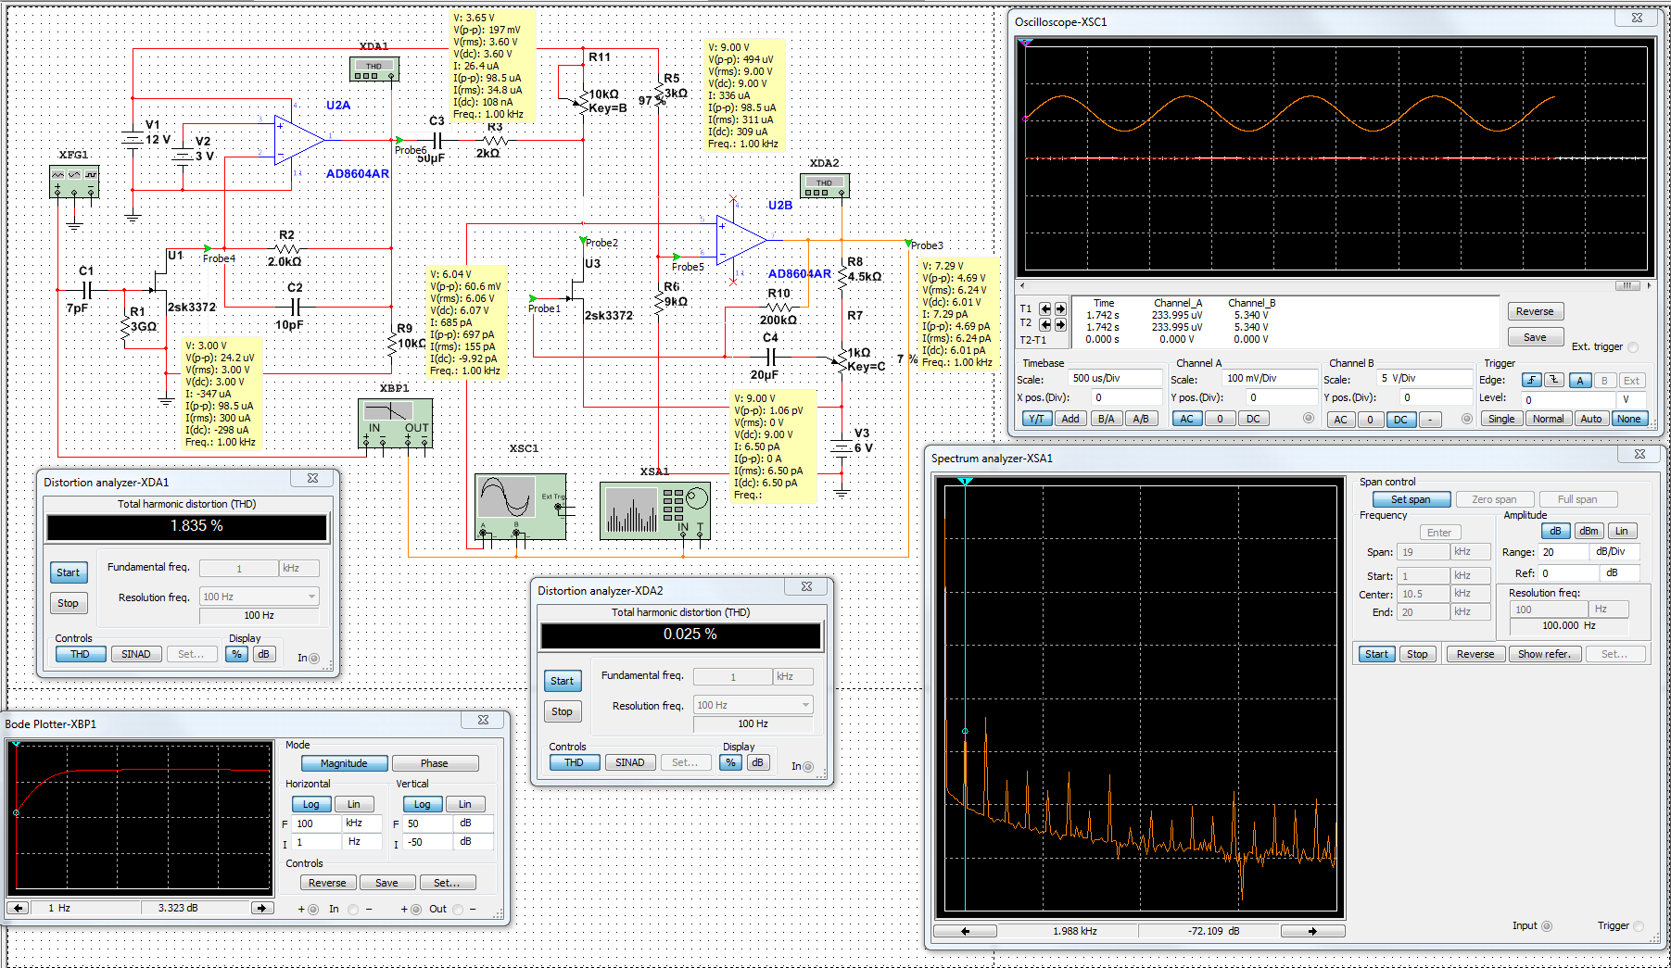Move oscilloscope T1 cursor left arrow
Image resolution: width=1671 pixels, height=968 pixels.
(x=1045, y=308)
